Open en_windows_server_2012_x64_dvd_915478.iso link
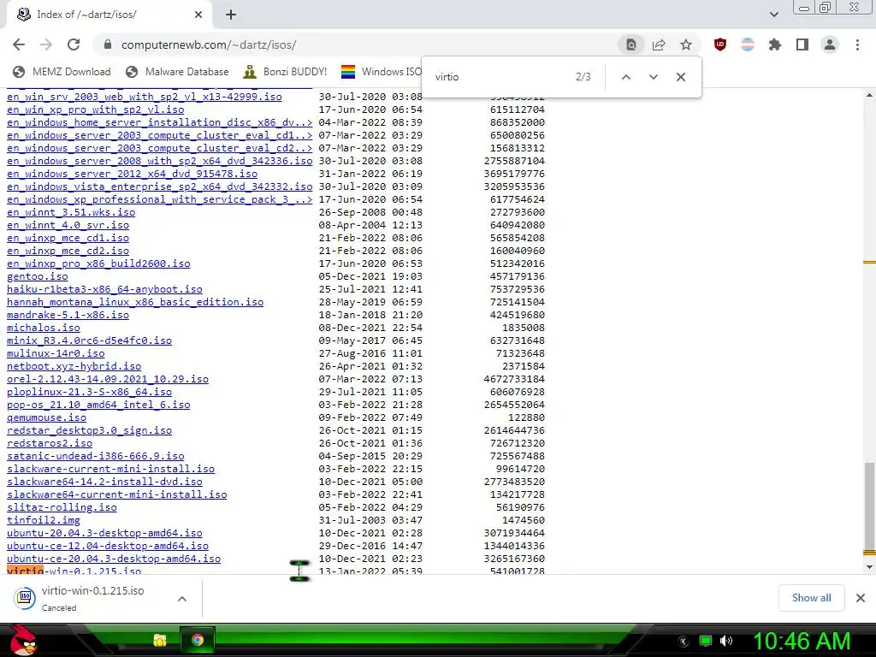Image resolution: width=876 pixels, height=657 pixels. pyautogui.click(x=133, y=174)
